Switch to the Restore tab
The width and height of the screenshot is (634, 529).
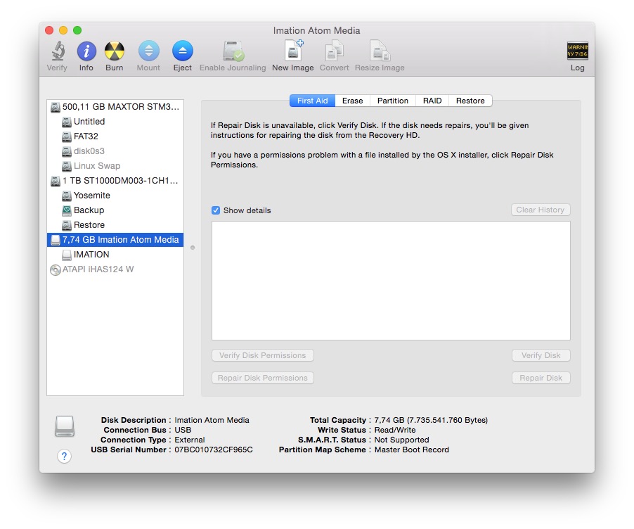[470, 101]
